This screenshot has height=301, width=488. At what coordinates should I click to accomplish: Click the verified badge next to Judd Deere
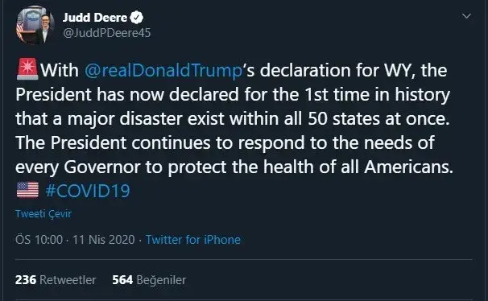coord(136,18)
